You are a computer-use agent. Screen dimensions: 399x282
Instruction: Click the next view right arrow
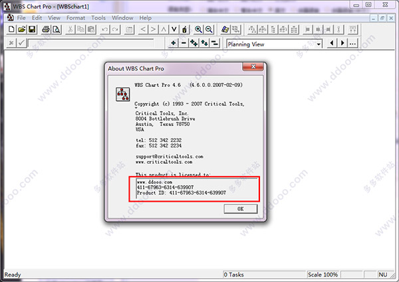click(342, 43)
